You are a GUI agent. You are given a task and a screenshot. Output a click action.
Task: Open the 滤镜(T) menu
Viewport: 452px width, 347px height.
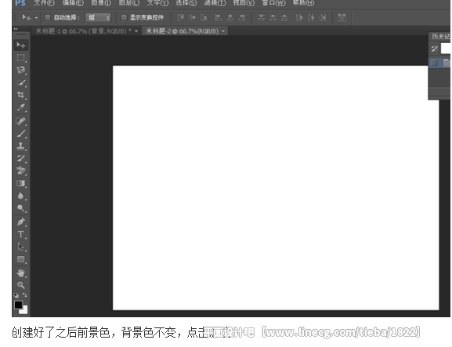215,3
